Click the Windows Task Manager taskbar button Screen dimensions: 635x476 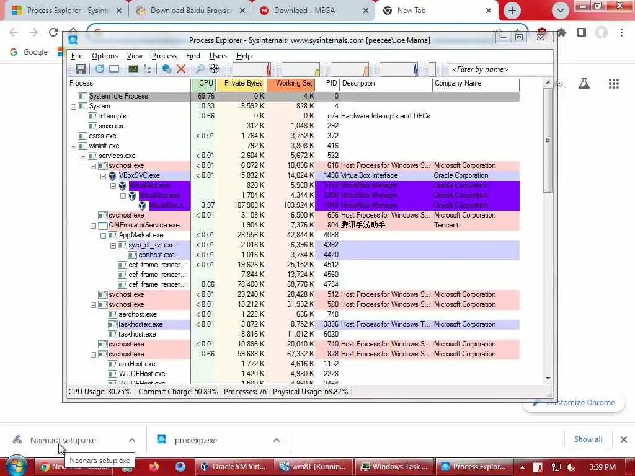(394, 467)
